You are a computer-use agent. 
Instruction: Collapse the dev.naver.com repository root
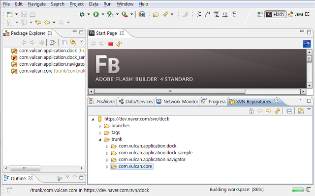coord(93,119)
